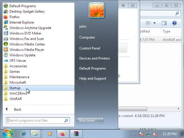Start Windows Media Center

click(x=27, y=44)
